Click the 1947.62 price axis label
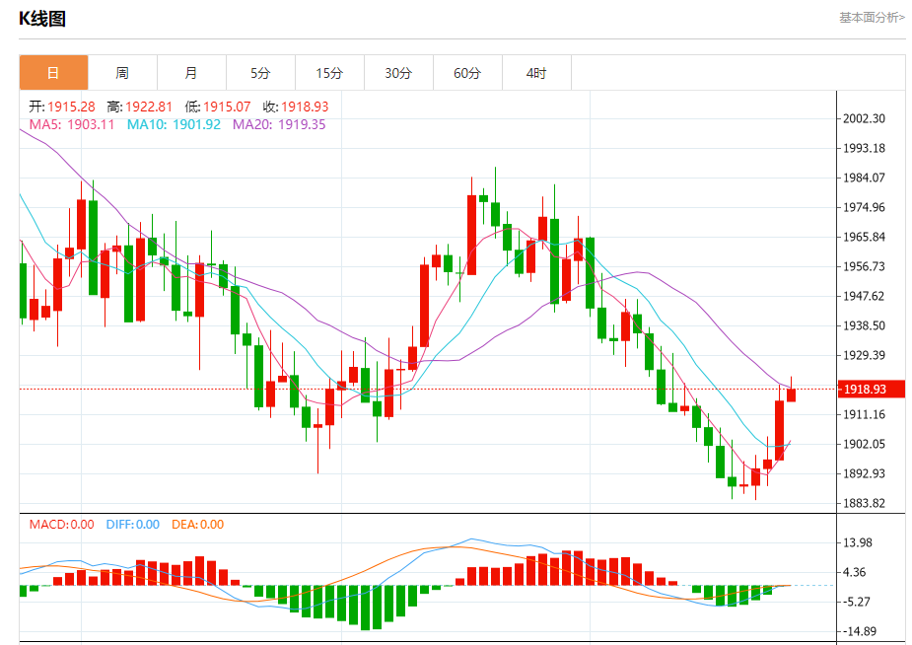This screenshot has width=912, height=645. [865, 296]
